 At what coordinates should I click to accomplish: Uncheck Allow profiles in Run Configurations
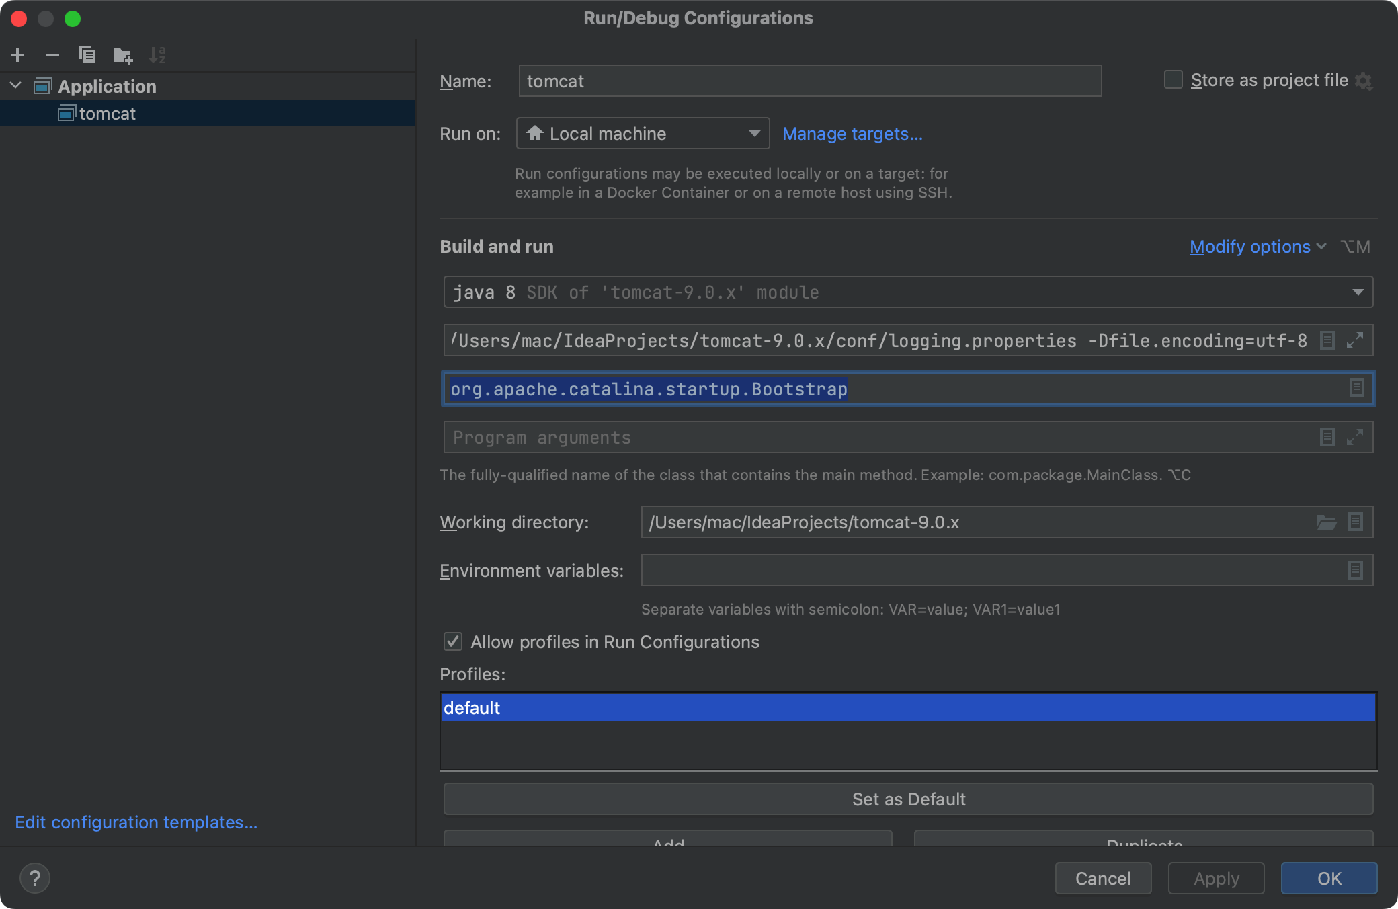pyautogui.click(x=453, y=642)
